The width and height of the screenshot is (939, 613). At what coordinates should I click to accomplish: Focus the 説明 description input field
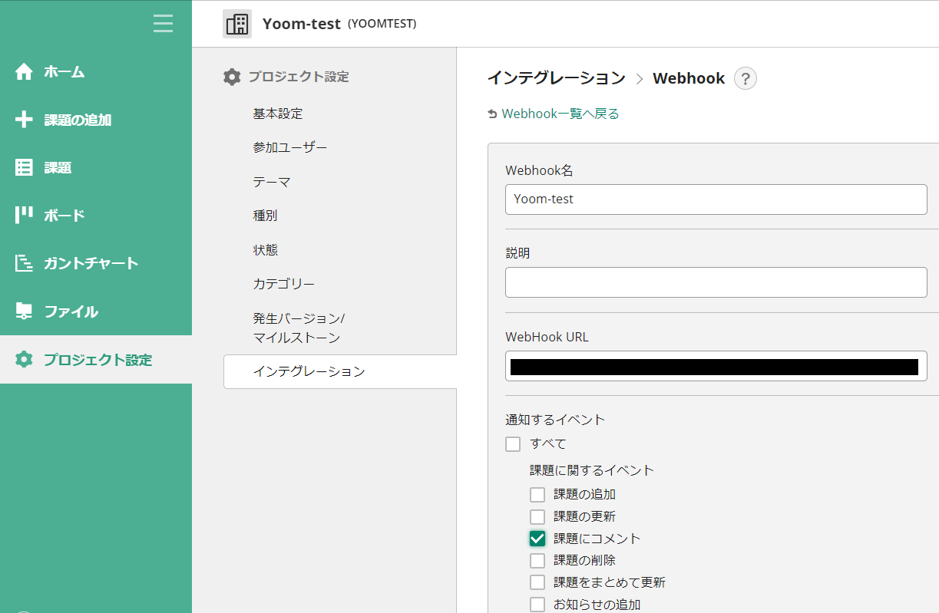[716, 282]
